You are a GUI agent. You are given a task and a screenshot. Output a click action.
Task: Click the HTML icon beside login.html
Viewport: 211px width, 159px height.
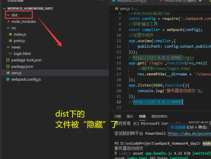[x=10, y=53]
